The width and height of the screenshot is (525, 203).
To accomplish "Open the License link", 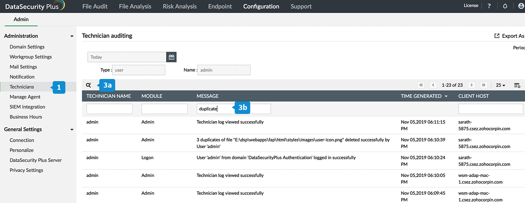I will pos(471,6).
